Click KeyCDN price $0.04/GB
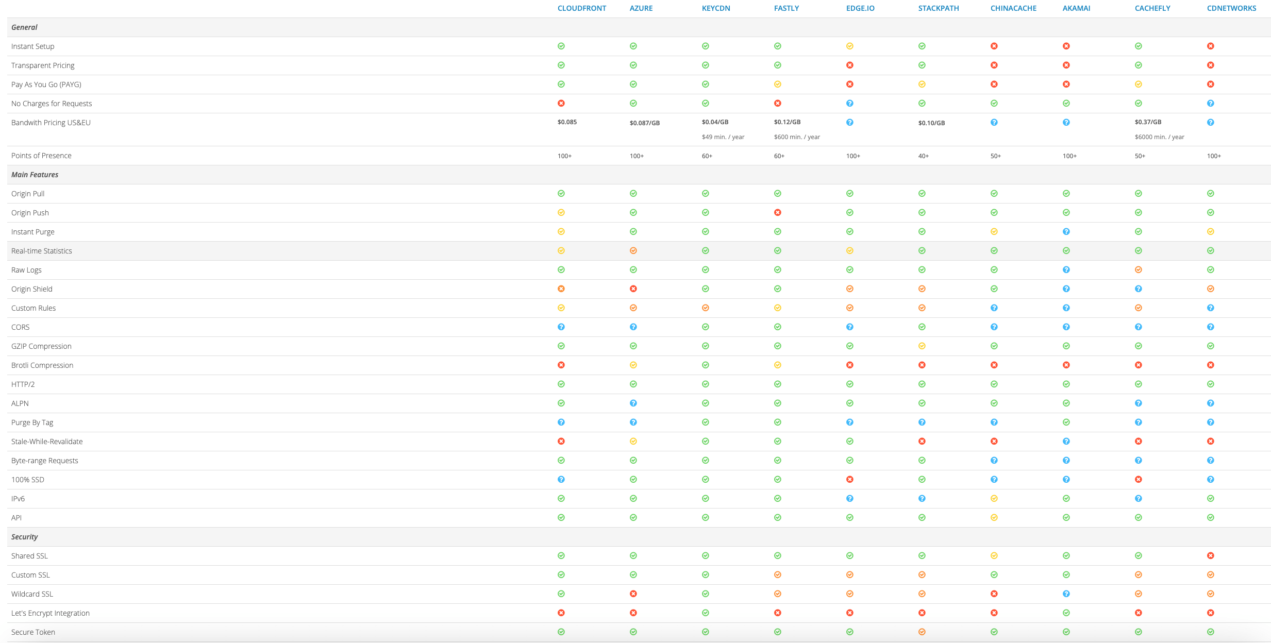Screen dimensions: 1271x643 pos(715,122)
